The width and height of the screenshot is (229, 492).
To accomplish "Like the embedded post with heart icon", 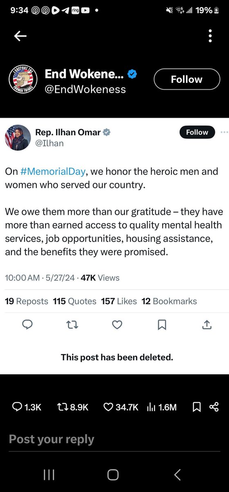I will pos(117,325).
